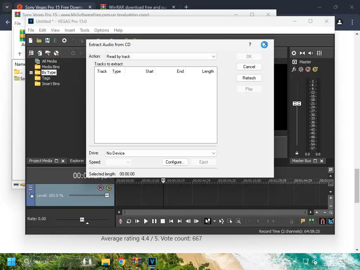Image resolution: width=360 pixels, height=270 pixels.
Task: Toggle Master bus solo icon
Action: click(315, 69)
